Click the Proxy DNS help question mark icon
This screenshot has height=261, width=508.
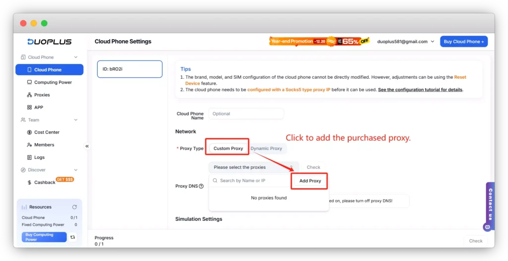(201, 186)
